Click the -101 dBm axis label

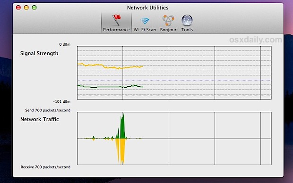pyautogui.click(x=61, y=101)
